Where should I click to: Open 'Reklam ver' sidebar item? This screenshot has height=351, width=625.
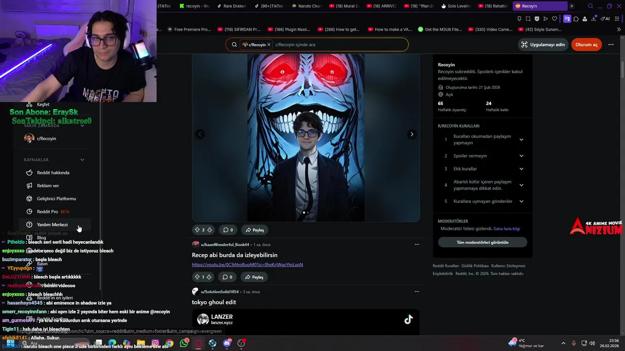click(55, 186)
